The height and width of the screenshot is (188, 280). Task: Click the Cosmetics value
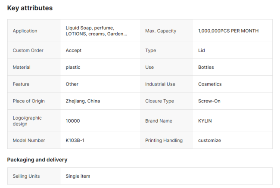tap(210, 84)
